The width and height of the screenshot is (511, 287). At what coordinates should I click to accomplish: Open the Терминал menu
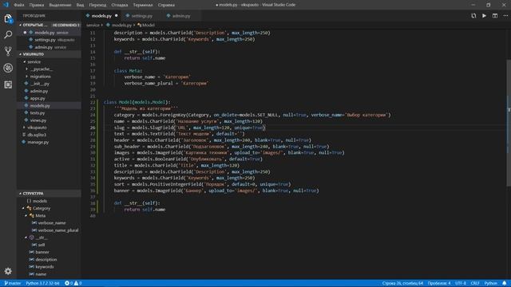[142, 5]
